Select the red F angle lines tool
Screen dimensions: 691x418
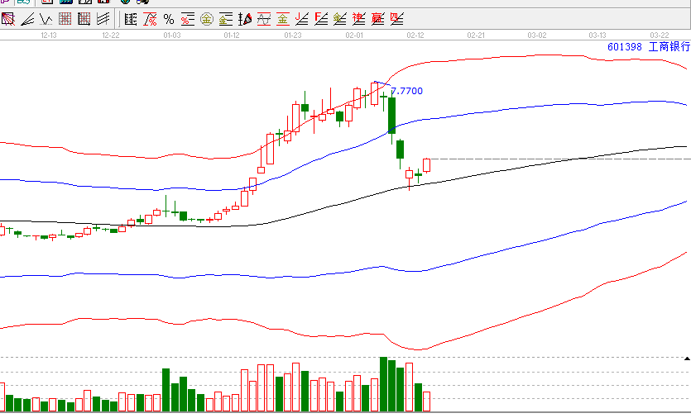321,19
